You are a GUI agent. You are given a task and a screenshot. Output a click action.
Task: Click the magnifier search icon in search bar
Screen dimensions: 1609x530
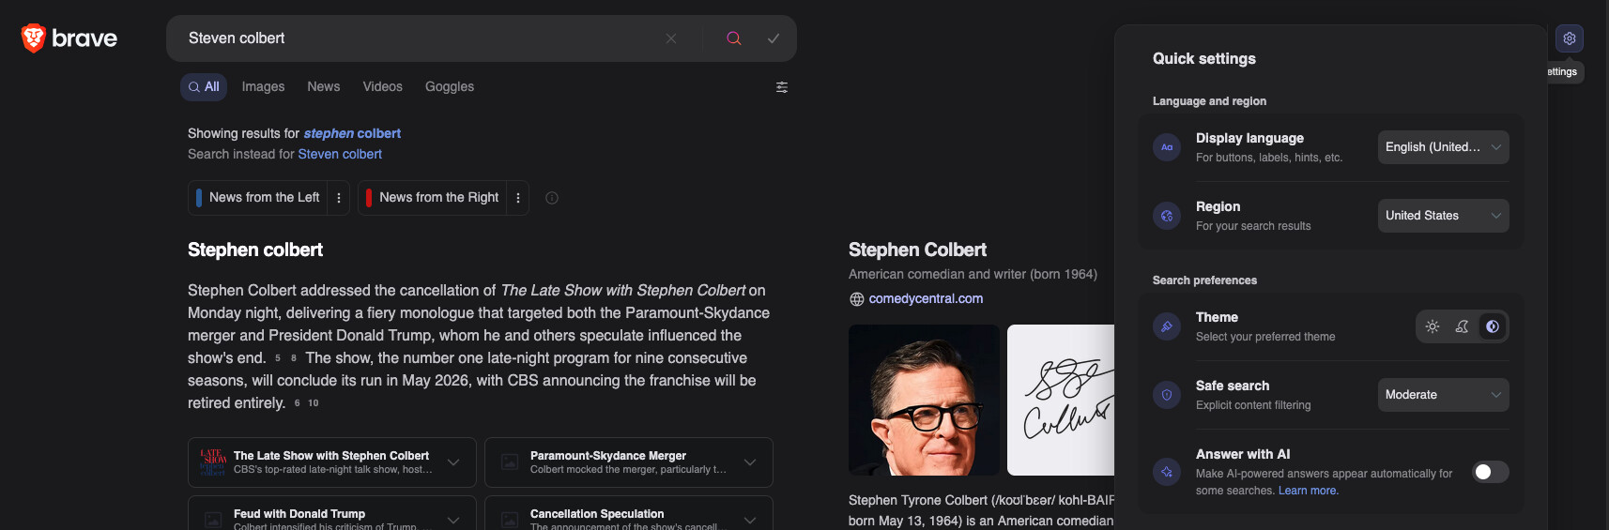tap(734, 38)
